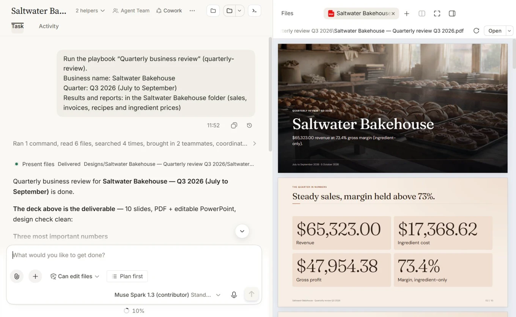Click the folder icon in the header
516x317 pixels.
click(213, 11)
